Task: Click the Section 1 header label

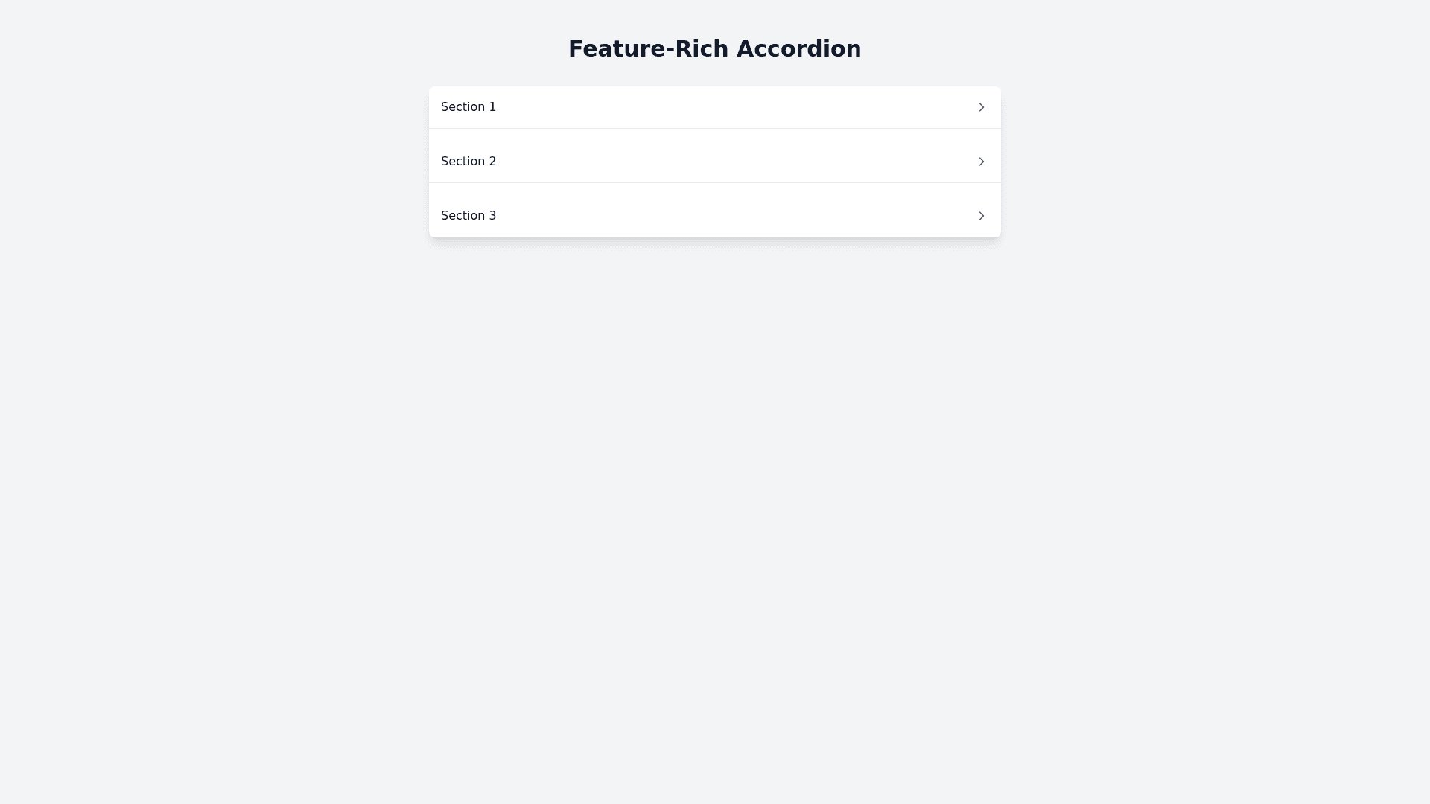Action: (468, 106)
